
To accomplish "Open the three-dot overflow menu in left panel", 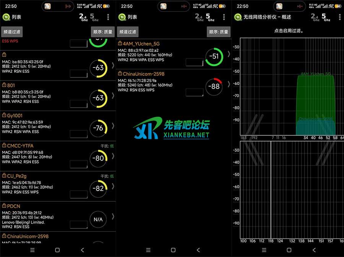I will (108, 17).
